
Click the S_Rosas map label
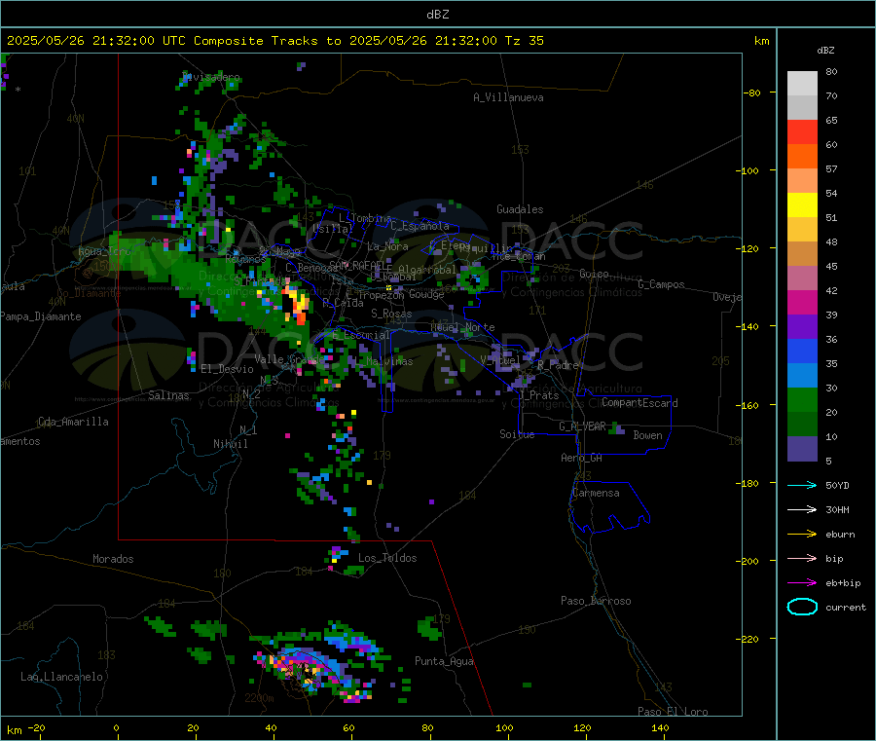tap(391, 314)
